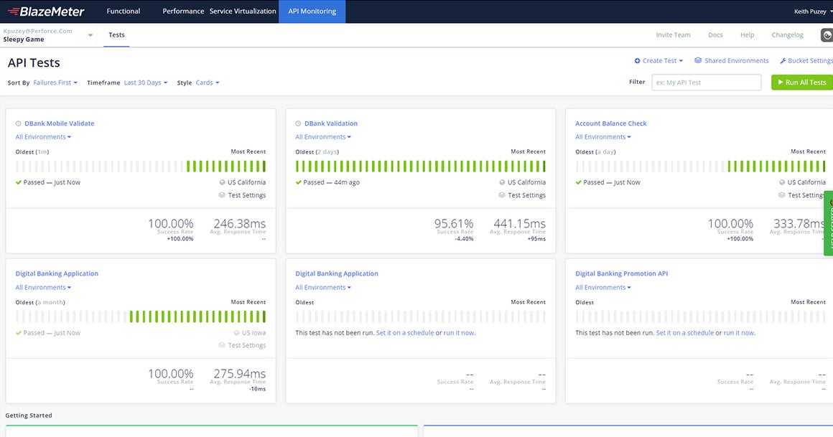The image size is (833, 437).
Task: Open Test Settings in the US Iowa card
Action: click(x=242, y=346)
